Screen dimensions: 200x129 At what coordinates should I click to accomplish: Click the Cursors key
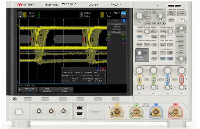pyautogui.click(x=163, y=31)
